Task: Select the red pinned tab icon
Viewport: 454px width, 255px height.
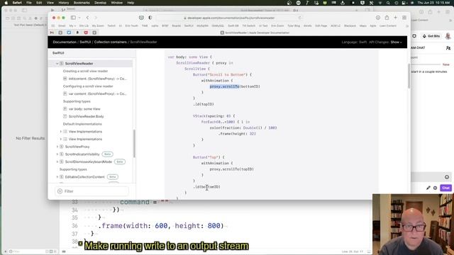Action: [86, 33]
